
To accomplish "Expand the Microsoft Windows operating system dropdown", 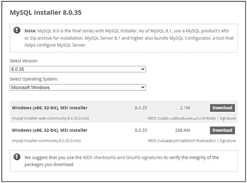I will (x=78, y=87).
